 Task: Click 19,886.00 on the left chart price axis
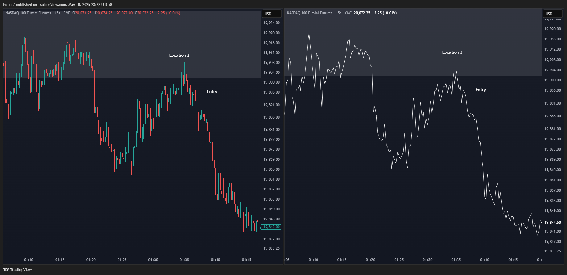(271, 117)
